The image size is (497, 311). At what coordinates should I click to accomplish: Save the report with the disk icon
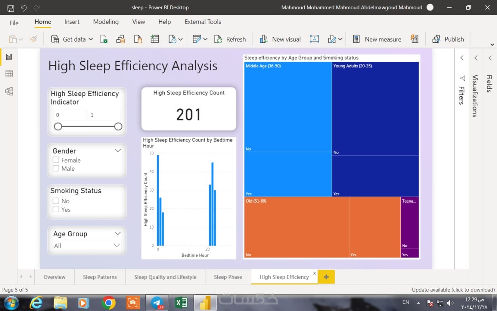coord(10,8)
